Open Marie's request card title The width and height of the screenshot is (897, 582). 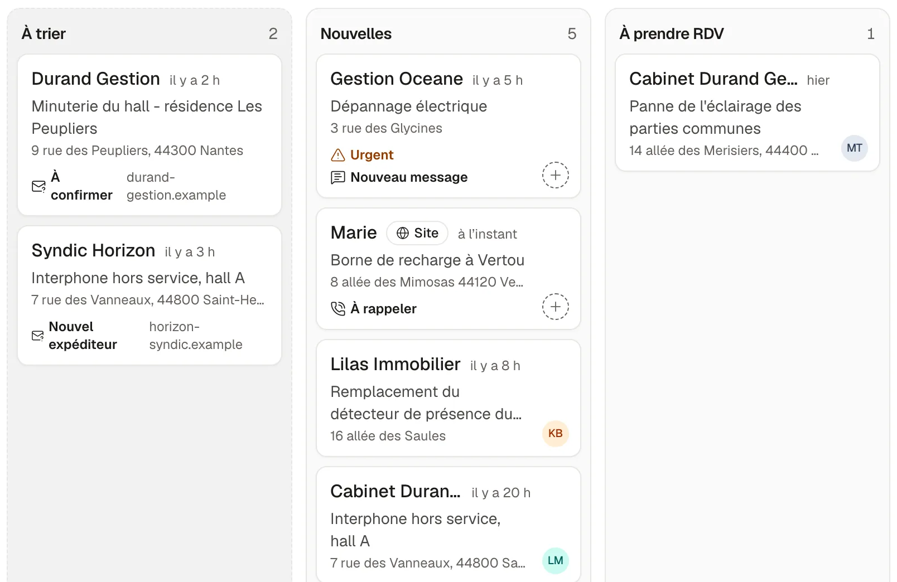coord(354,233)
